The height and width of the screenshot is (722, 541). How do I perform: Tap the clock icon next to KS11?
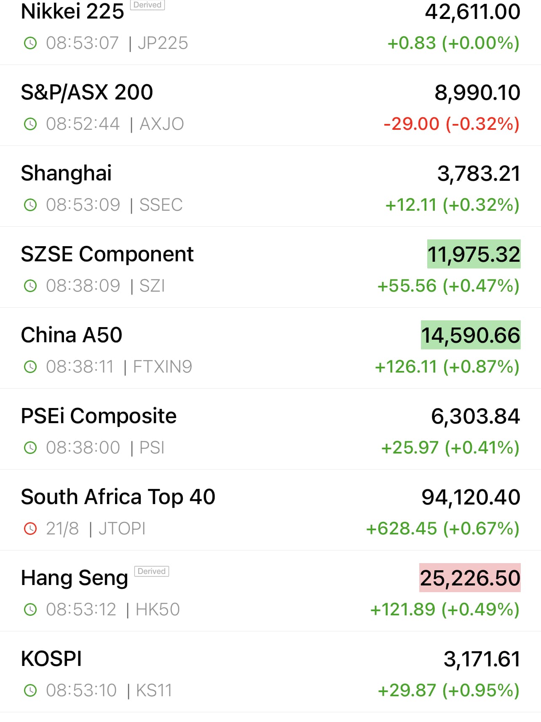30,690
